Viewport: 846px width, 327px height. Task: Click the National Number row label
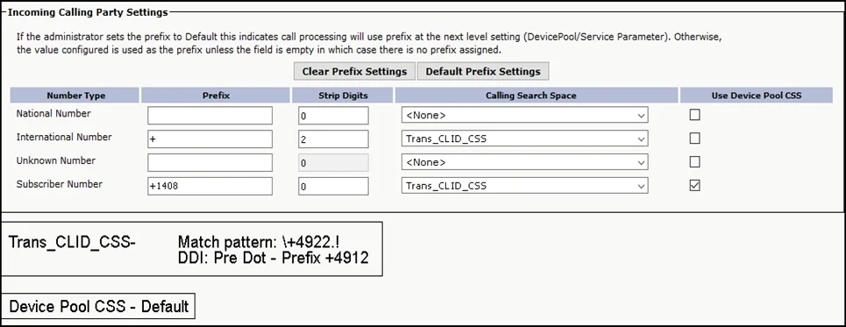53,114
